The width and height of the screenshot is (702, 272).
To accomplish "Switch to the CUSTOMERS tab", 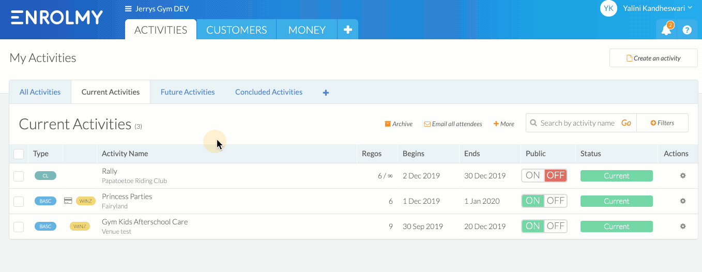I will [x=237, y=29].
